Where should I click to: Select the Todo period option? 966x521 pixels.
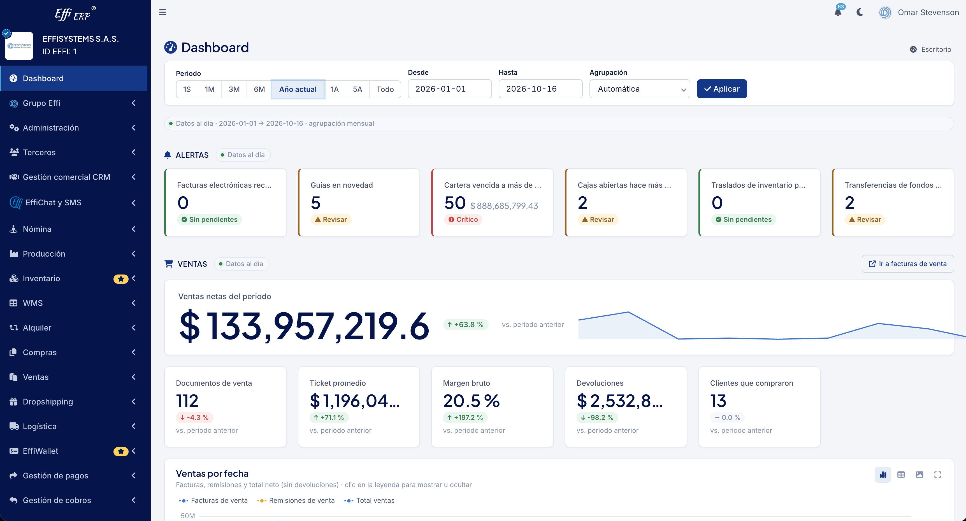tap(385, 89)
